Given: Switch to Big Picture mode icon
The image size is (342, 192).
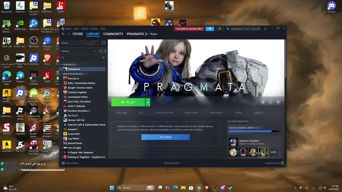Looking at the screenshot, I should click(x=265, y=29).
